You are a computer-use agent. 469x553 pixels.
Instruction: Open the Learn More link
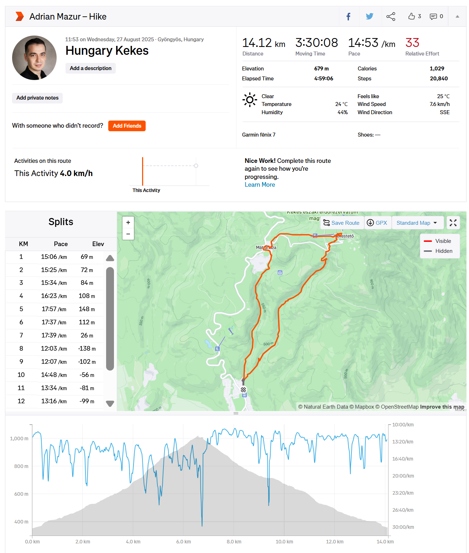coord(260,185)
